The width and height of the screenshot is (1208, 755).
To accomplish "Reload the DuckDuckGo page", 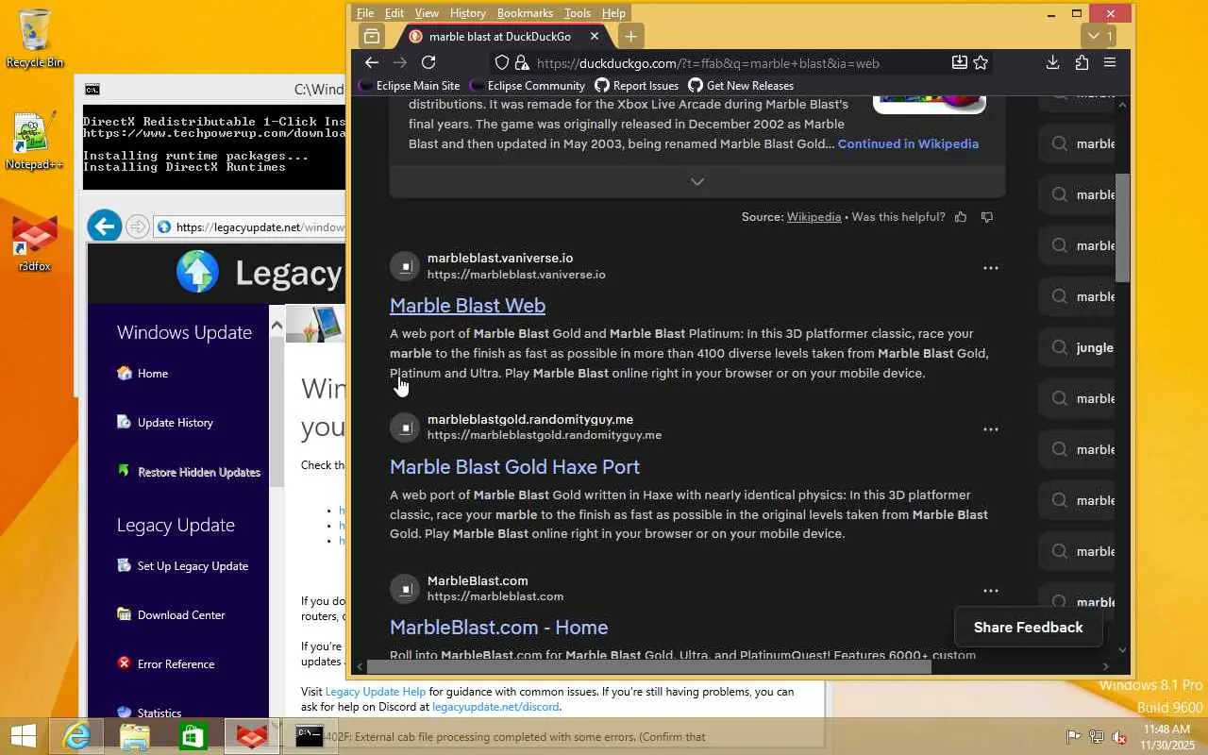I will click(x=428, y=62).
